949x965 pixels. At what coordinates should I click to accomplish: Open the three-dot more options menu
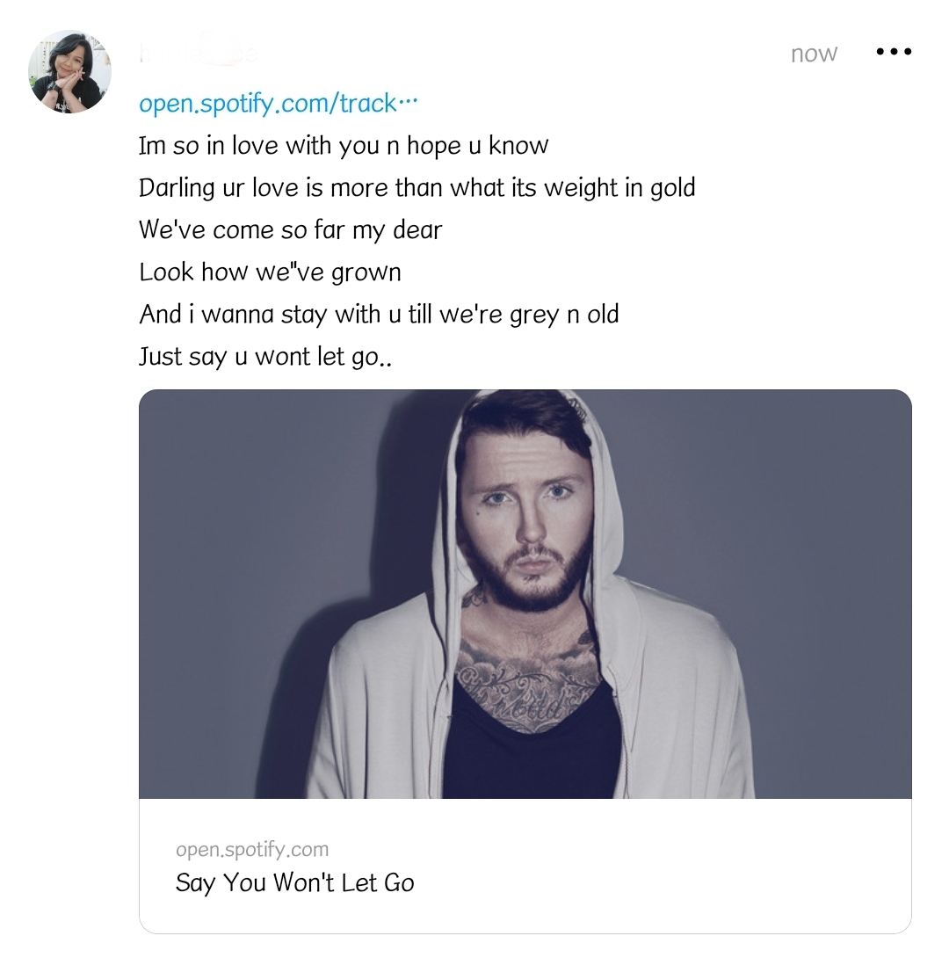pos(894,52)
